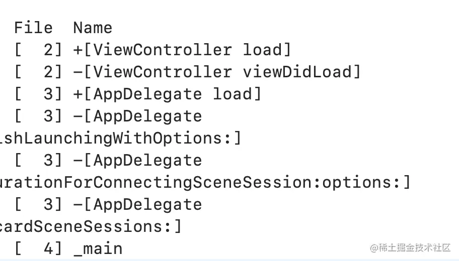Viewport: 459px width, 261px height.
Task: Click the File column header
Action: pyautogui.click(x=33, y=28)
